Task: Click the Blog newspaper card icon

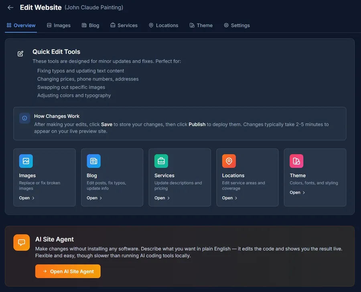Action: click(x=93, y=161)
